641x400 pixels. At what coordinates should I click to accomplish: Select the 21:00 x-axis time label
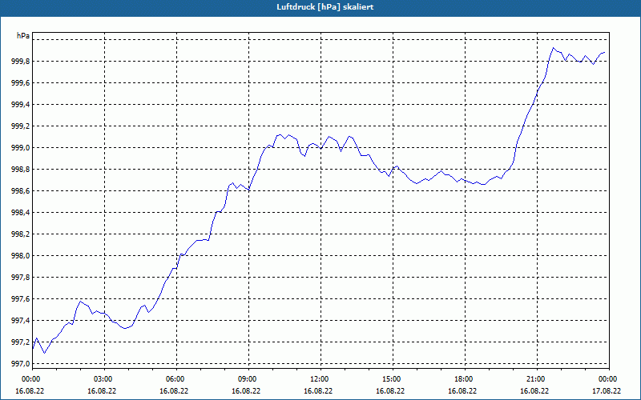(x=537, y=379)
